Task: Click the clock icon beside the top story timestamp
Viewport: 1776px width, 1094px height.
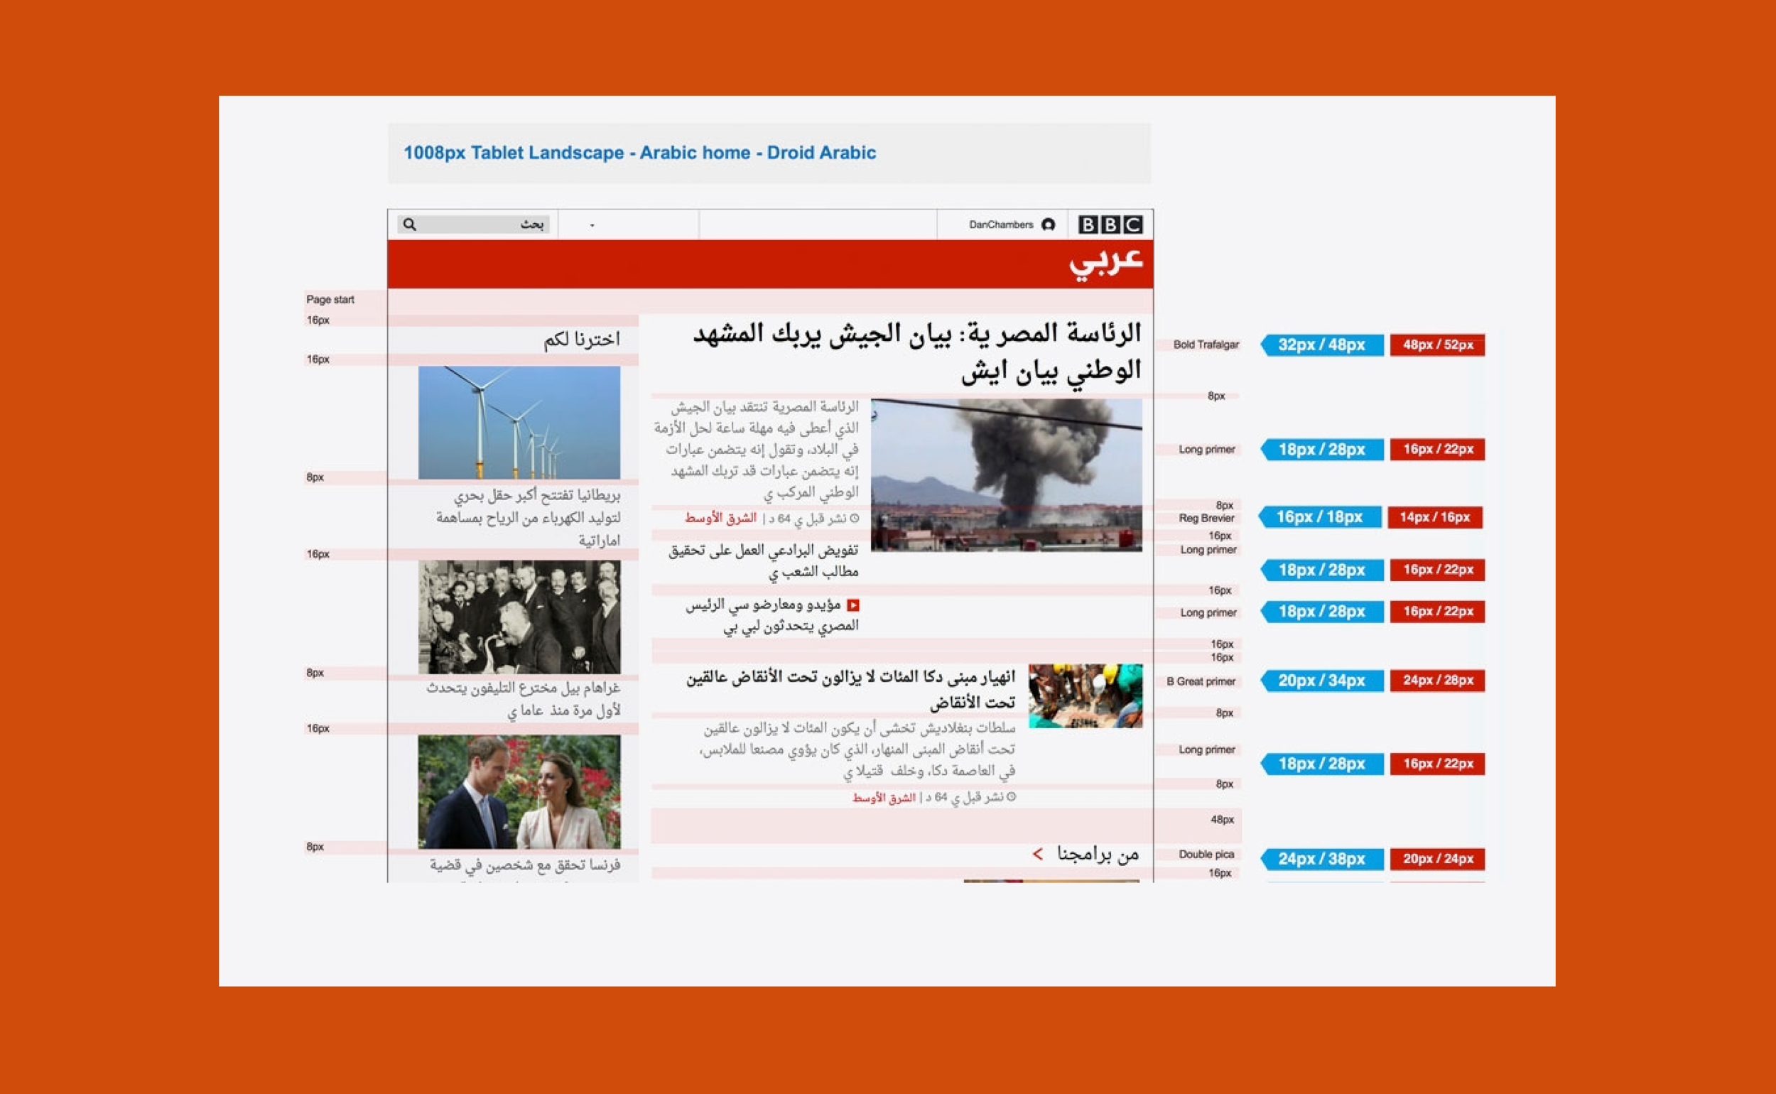Action: tap(855, 518)
